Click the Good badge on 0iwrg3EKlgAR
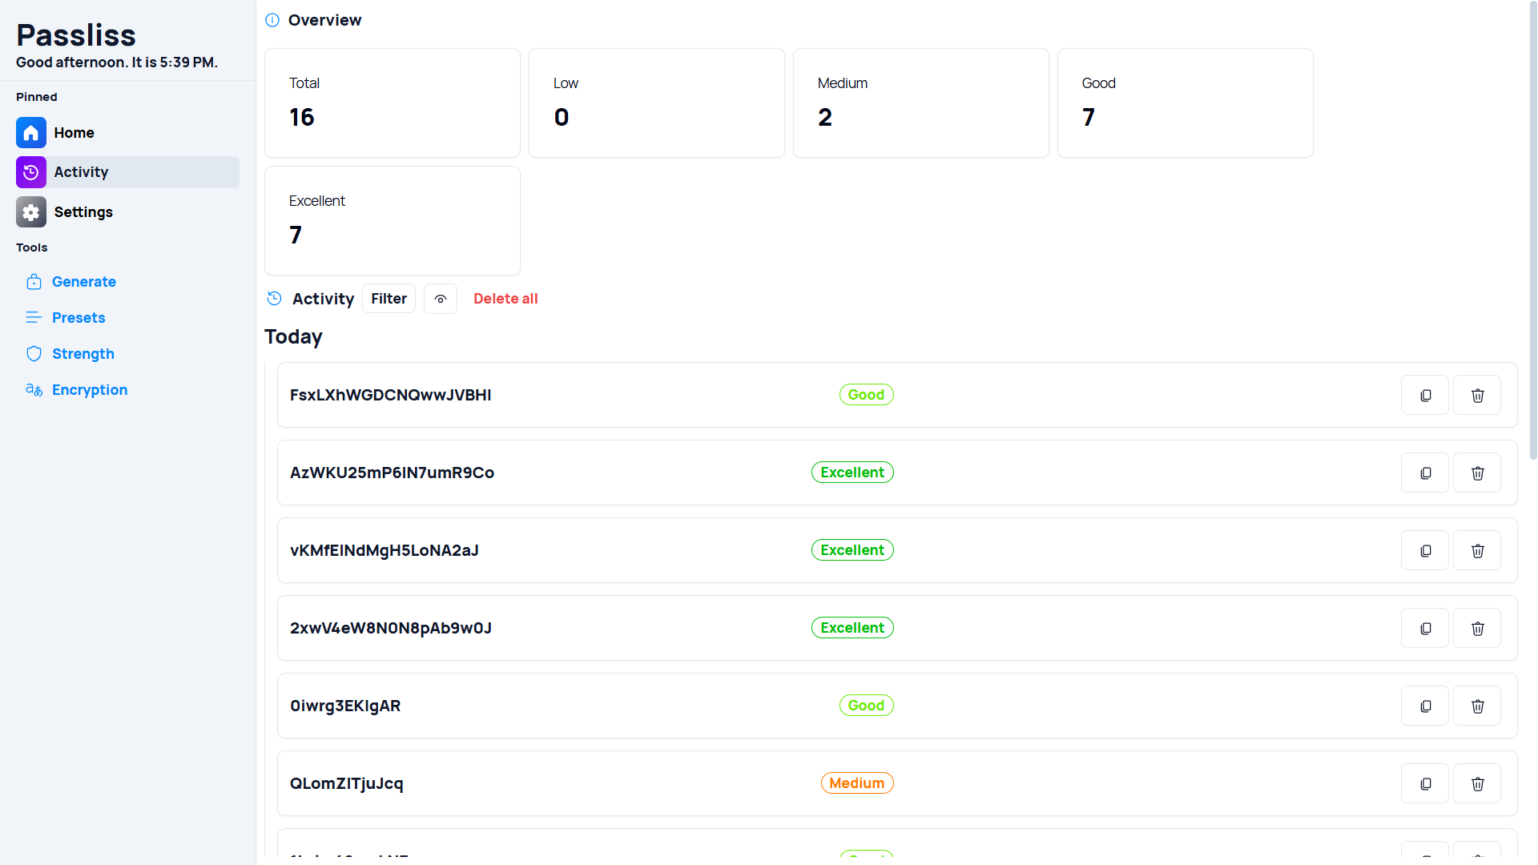 (866, 706)
